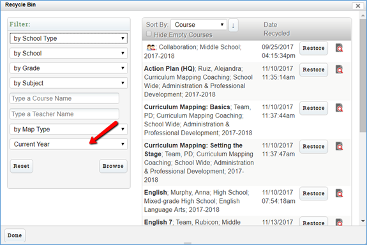Click the Done button
The image size is (367, 245).
15,235
